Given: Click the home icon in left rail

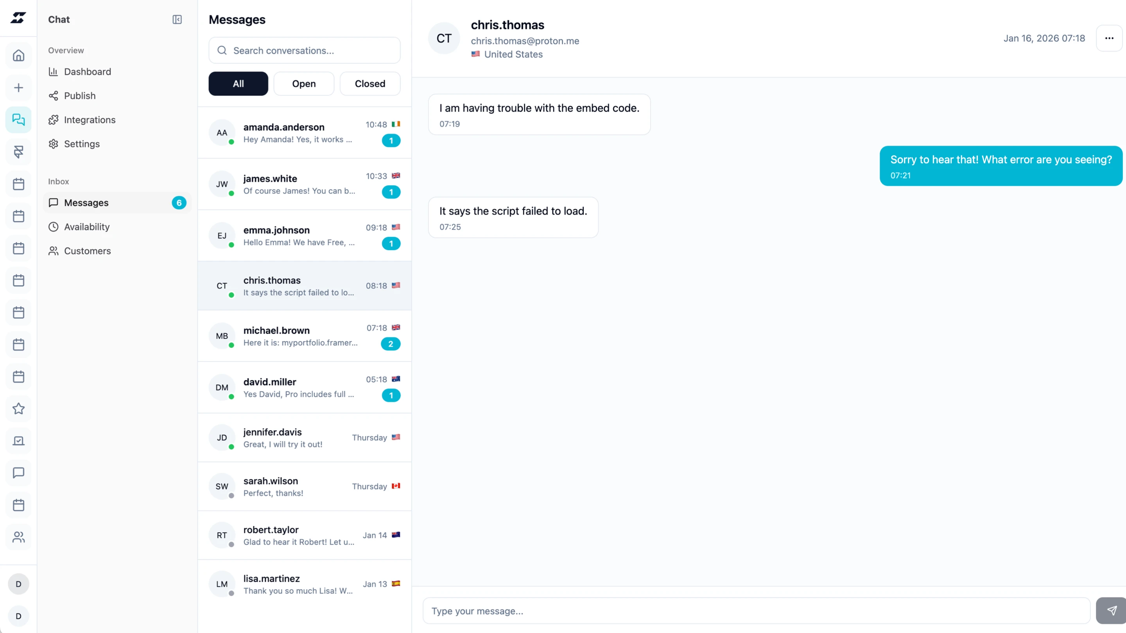Looking at the screenshot, I should tap(18, 55).
